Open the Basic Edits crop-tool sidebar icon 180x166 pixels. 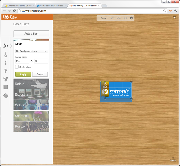coord(6,46)
